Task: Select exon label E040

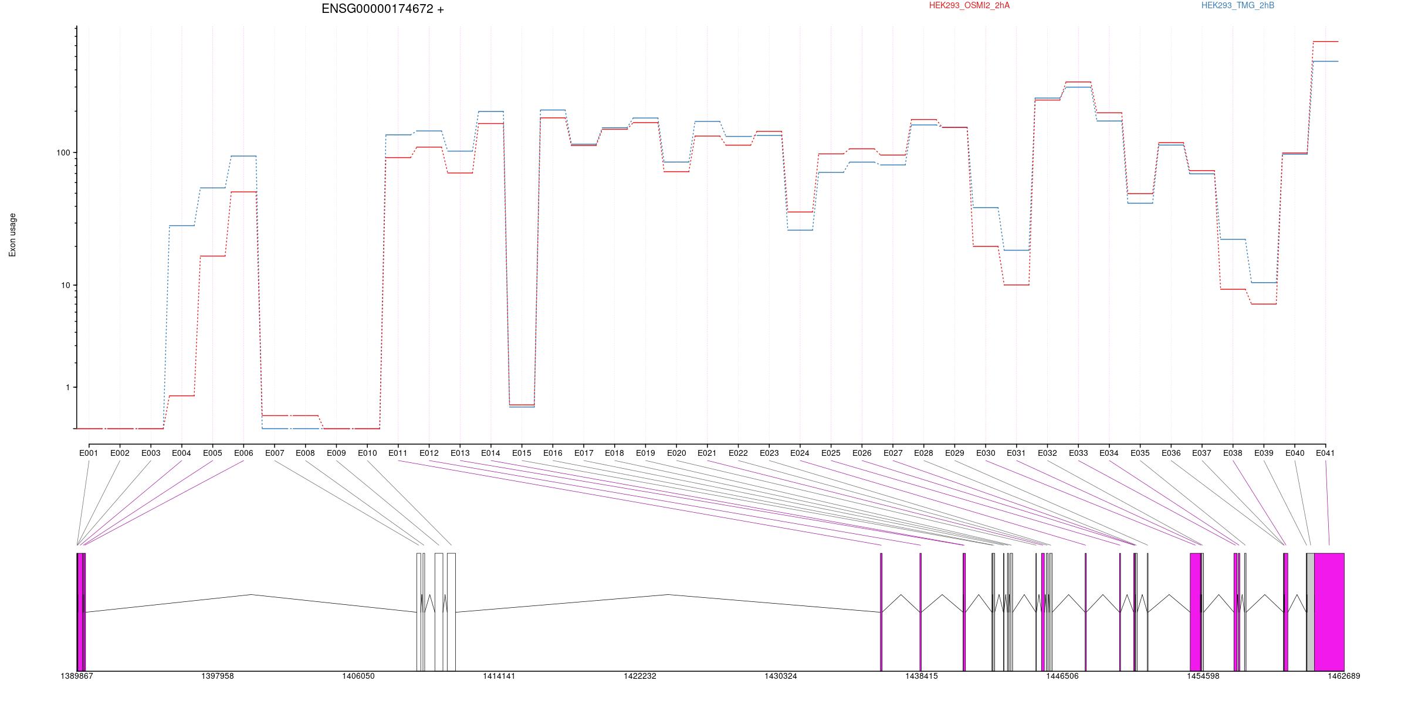Action: pyautogui.click(x=1295, y=453)
